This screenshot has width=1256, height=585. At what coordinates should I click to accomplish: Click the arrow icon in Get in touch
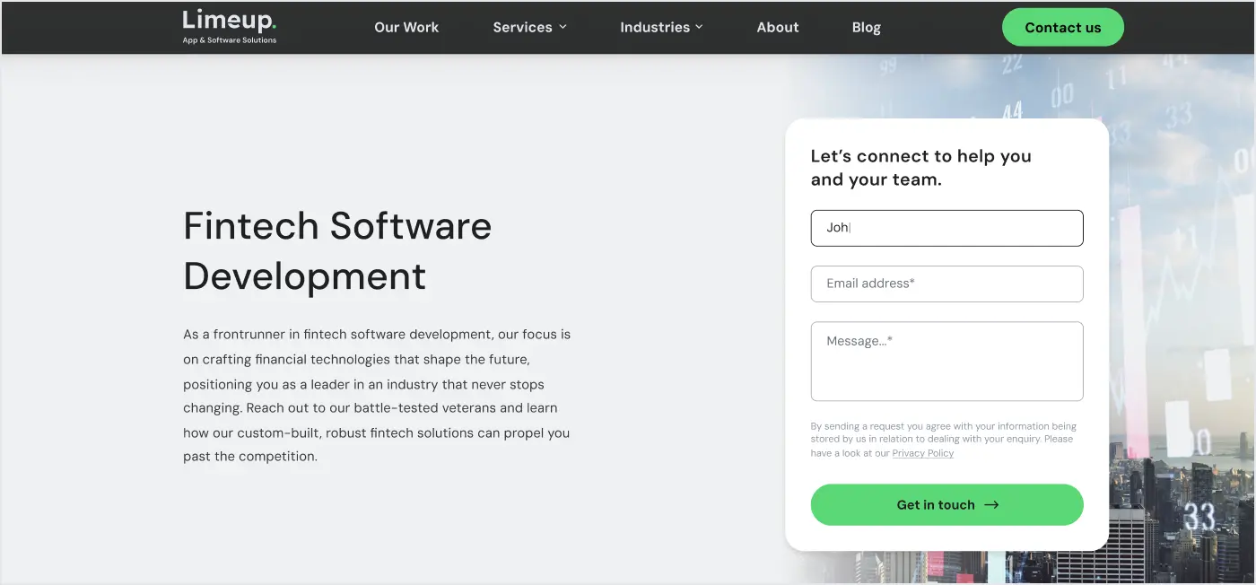point(991,505)
